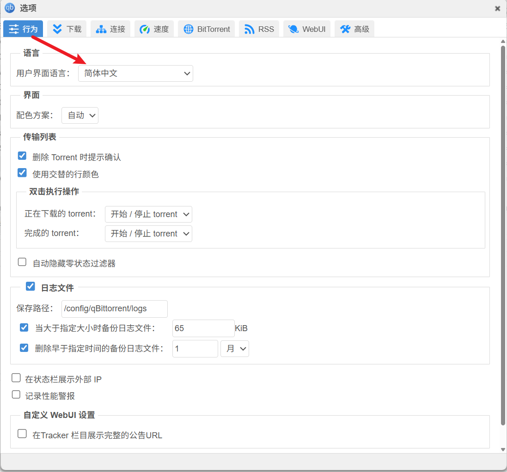507x472 pixels.
Task: Switch to the 下载 tab
Action: (x=67, y=29)
